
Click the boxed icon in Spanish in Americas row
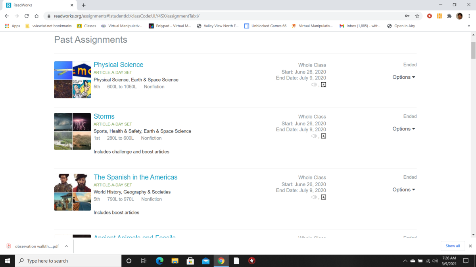click(x=324, y=197)
